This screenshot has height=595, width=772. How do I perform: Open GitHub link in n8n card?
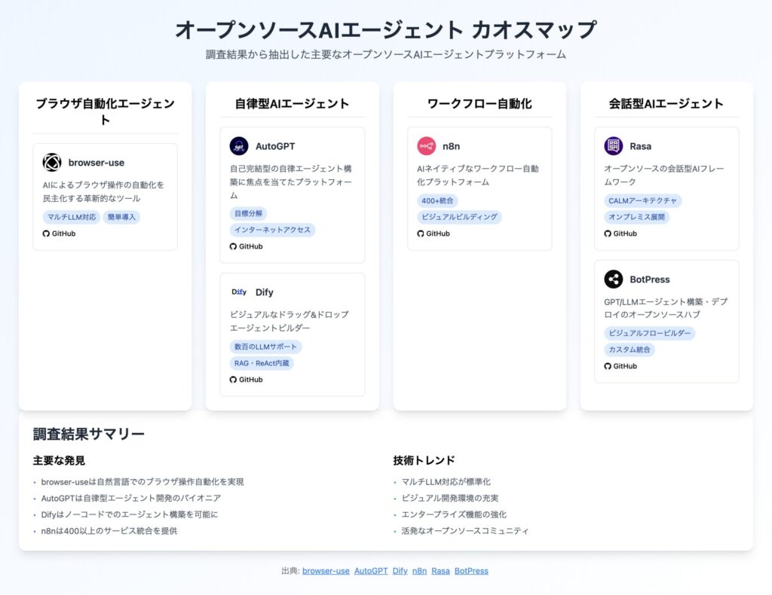point(433,233)
